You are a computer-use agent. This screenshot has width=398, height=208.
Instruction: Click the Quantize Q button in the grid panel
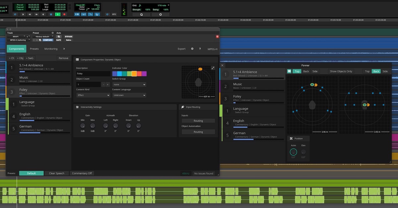point(141,15)
